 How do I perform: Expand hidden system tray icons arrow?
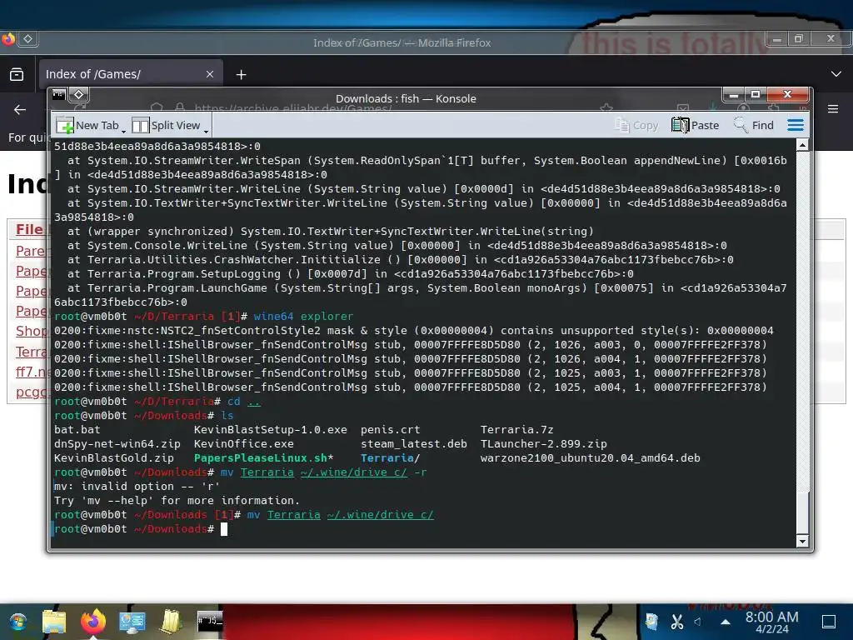pyautogui.click(x=726, y=622)
